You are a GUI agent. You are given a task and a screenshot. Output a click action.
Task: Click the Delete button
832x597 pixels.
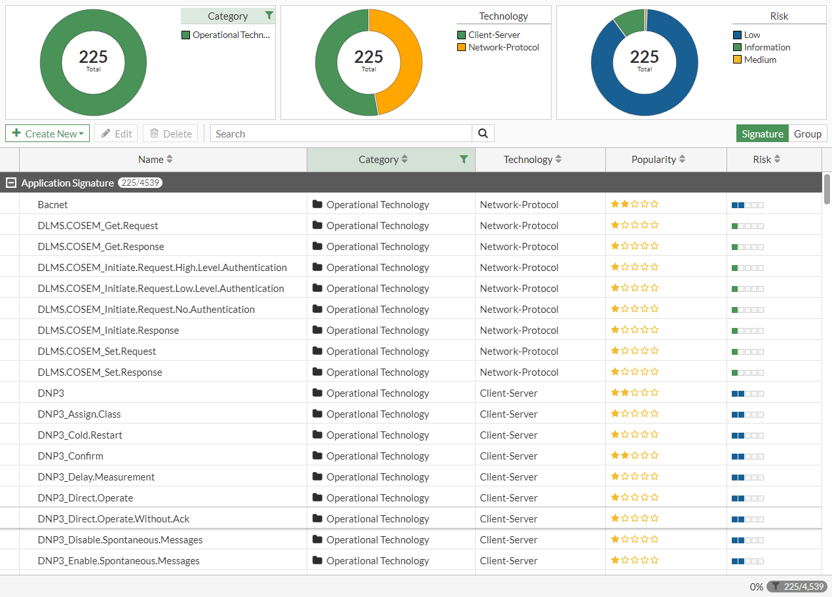tap(170, 134)
